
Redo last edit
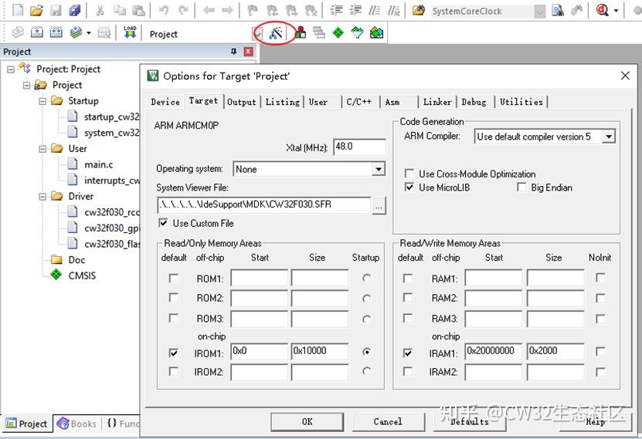(183, 10)
